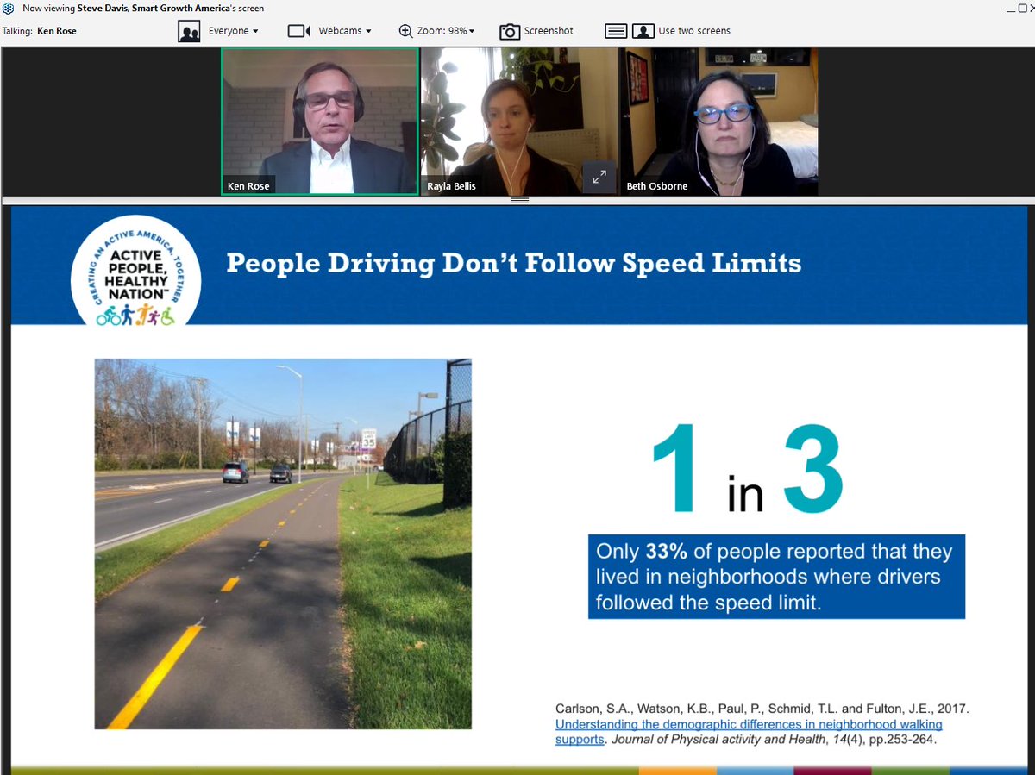Click the Screenshot camera icon

510,31
